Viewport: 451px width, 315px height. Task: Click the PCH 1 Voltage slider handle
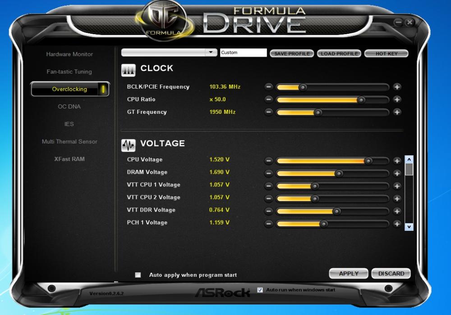tap(323, 224)
